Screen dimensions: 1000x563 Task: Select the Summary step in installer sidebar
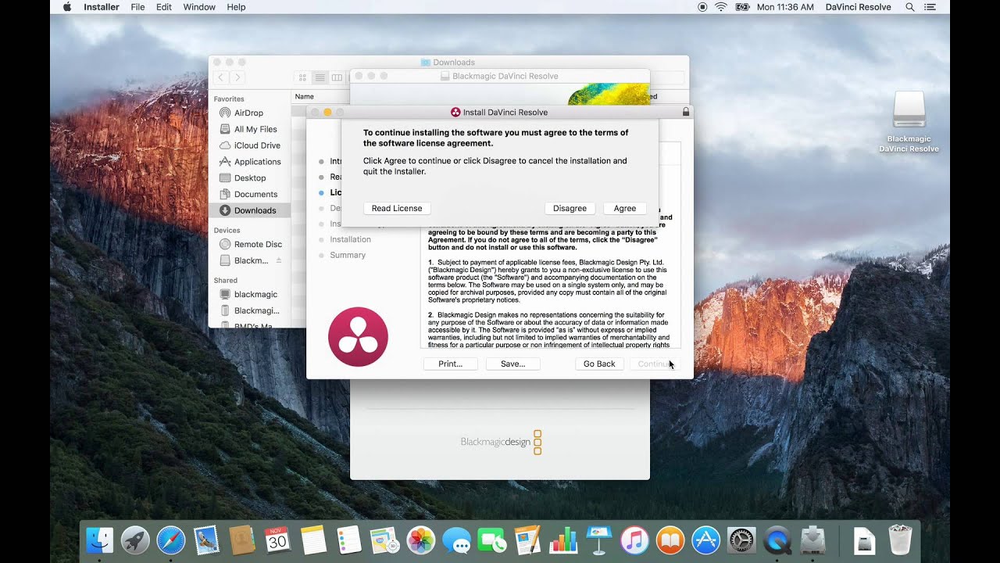click(348, 255)
